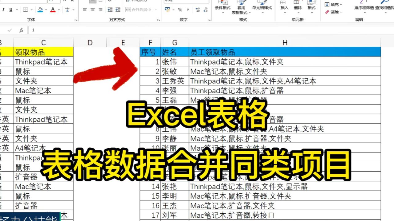Open the fill color dropdown arrow

[46, 10]
